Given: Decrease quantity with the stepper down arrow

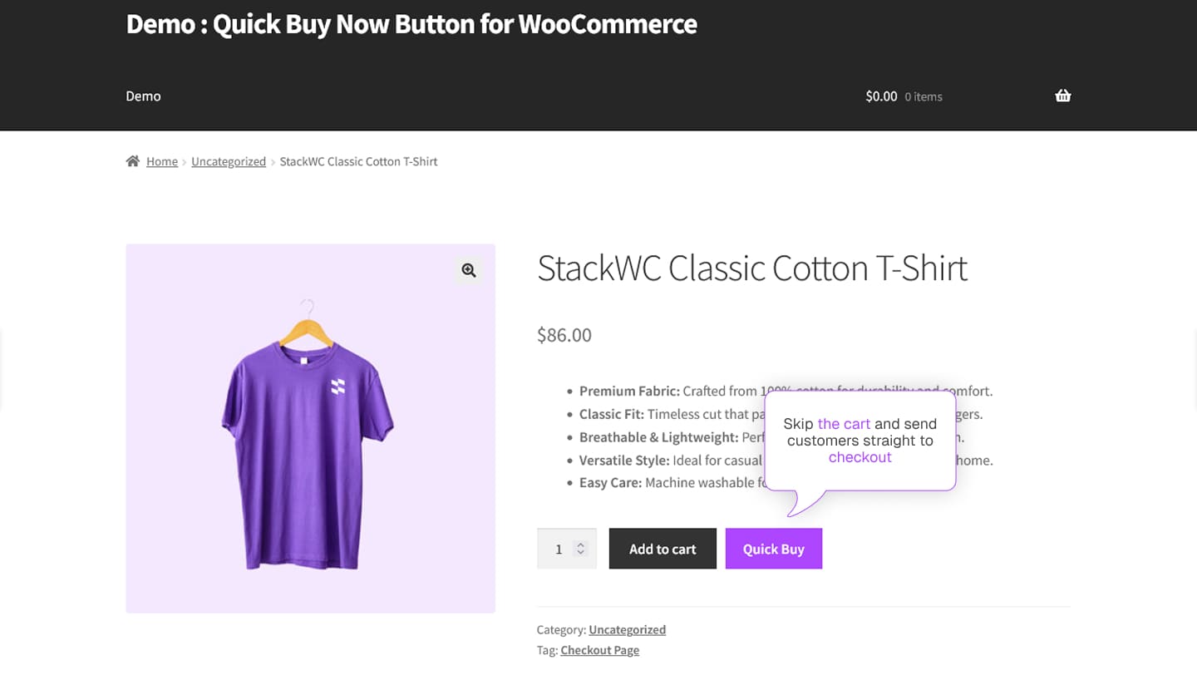Looking at the screenshot, I should 581,554.
